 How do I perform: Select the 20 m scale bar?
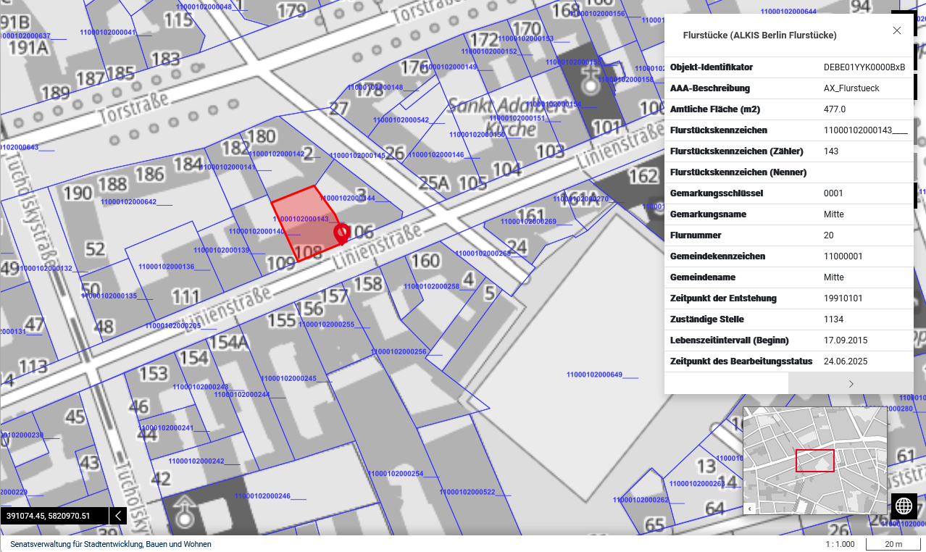(893, 544)
